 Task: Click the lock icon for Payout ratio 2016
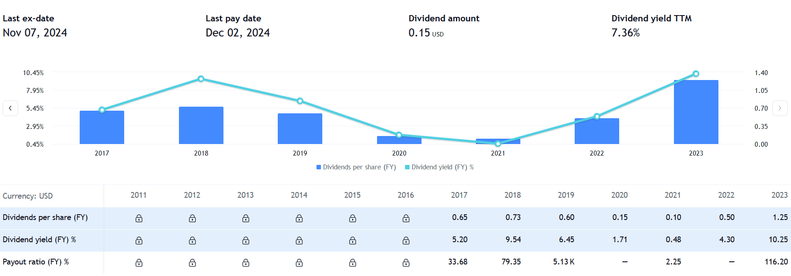pos(406,263)
